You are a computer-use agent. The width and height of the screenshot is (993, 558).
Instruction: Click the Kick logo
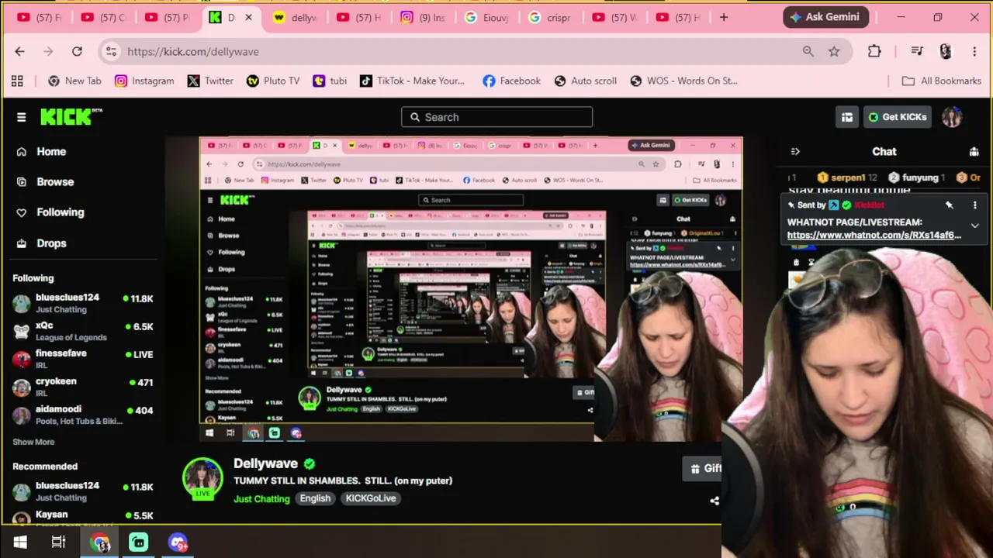click(x=71, y=116)
